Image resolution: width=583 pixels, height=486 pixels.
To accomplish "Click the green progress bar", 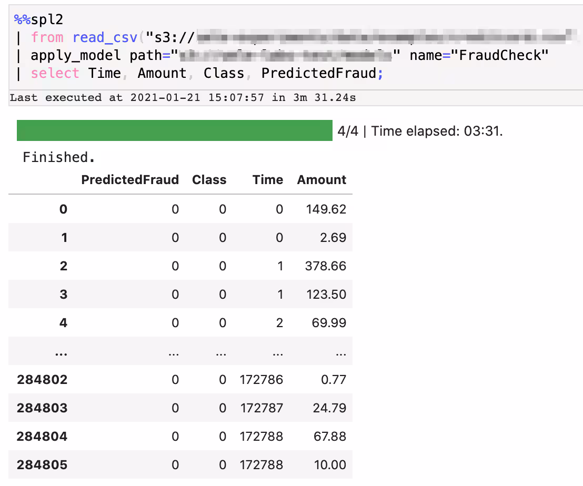I will click(174, 130).
